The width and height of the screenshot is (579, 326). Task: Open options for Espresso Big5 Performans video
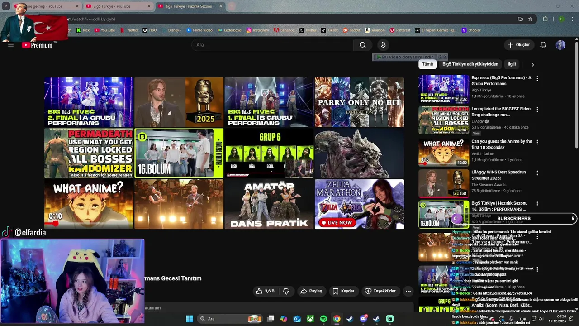pos(537,78)
